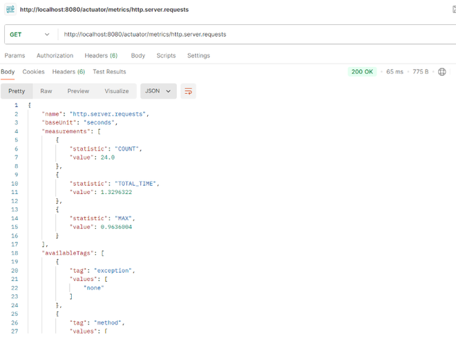Toggle the wrap lines icon button

188,91
